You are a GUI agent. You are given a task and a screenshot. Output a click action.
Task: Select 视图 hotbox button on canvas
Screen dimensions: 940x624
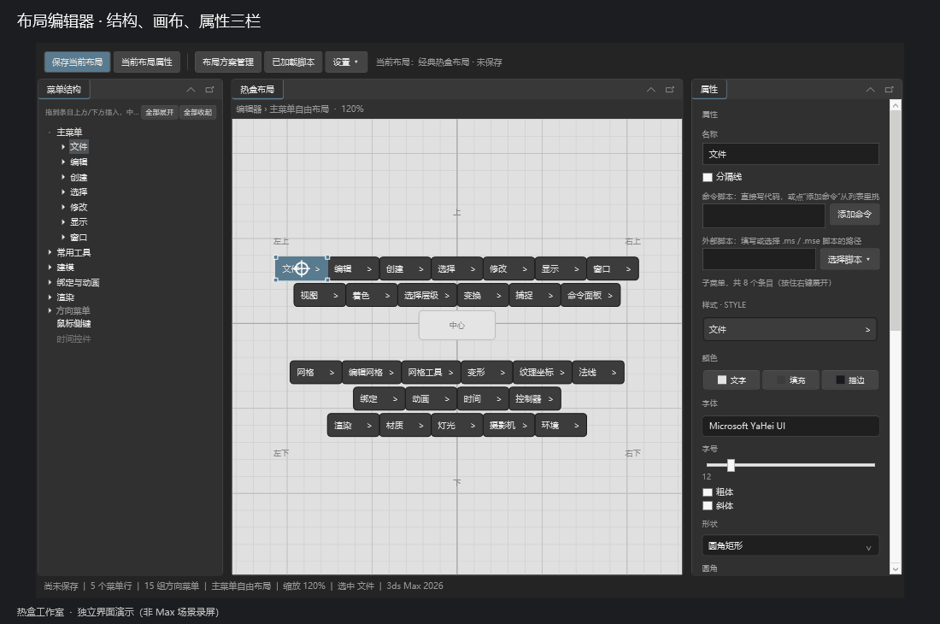pos(320,296)
